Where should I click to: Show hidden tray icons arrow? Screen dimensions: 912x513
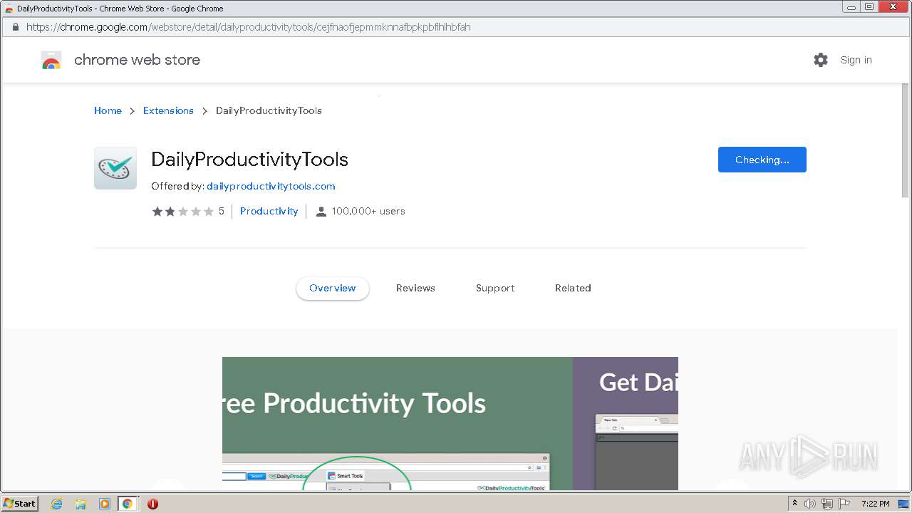(x=794, y=504)
